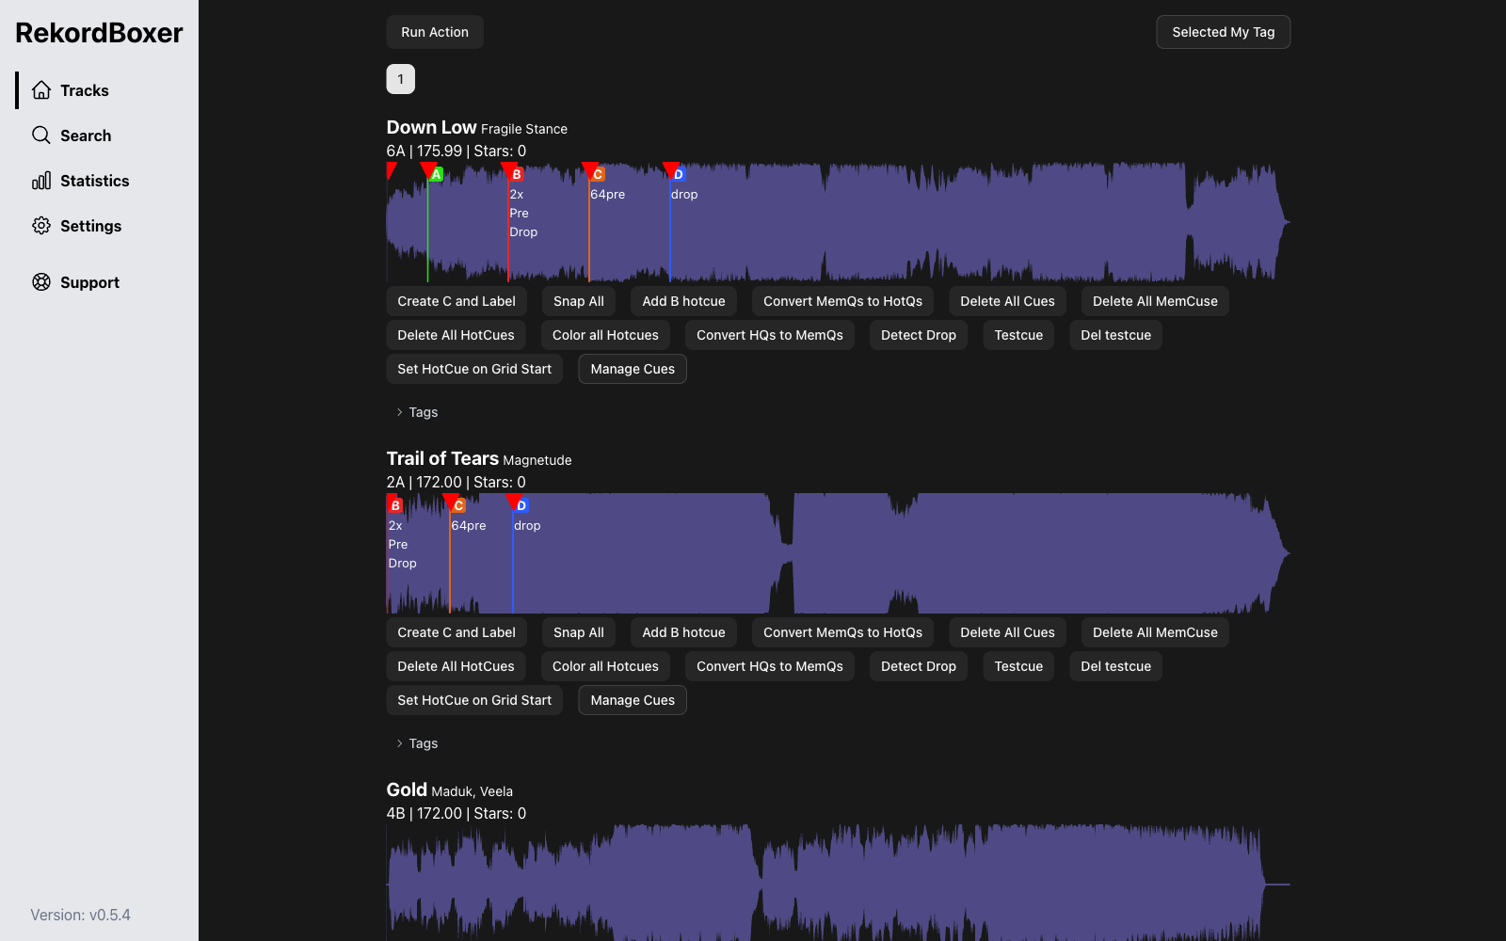Expand Tags section under Trail of Tears
The image size is (1506, 941).
point(417,743)
